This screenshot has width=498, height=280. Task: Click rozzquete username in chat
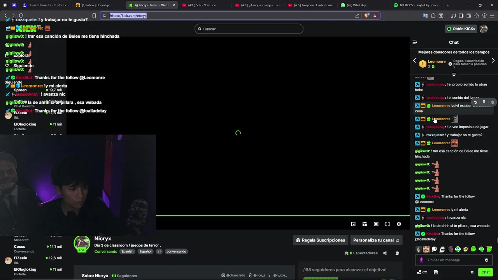[x=435, y=135]
